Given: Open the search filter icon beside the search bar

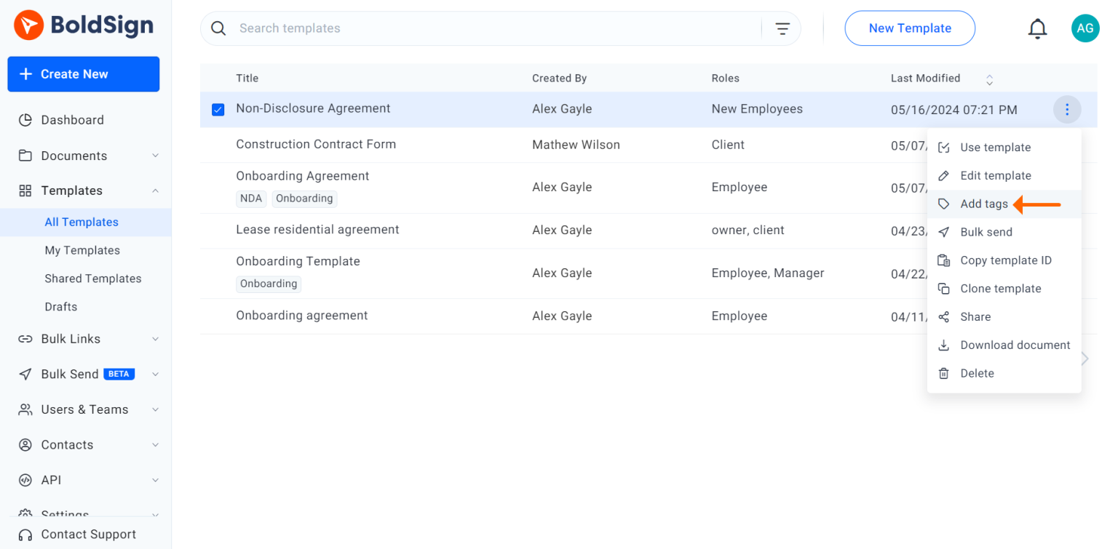Looking at the screenshot, I should 782,28.
